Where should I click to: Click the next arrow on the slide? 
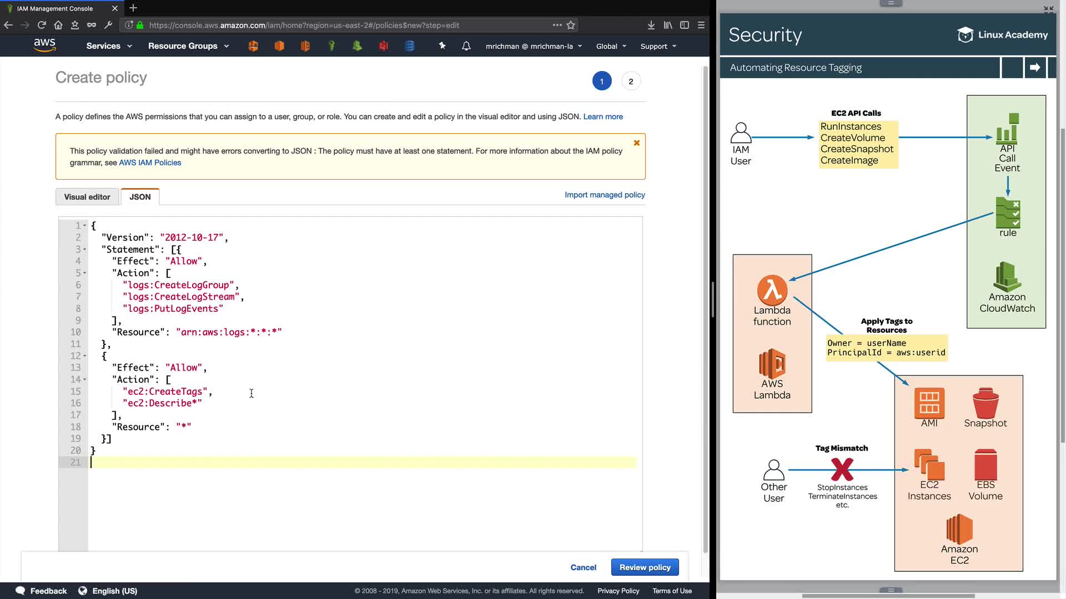point(1035,68)
